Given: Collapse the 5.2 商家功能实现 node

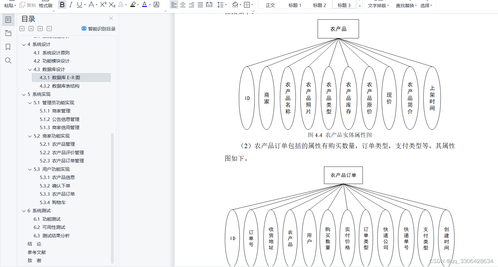Looking at the screenshot, I should 30,136.
